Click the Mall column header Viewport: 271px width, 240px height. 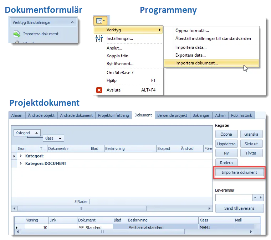(247, 220)
